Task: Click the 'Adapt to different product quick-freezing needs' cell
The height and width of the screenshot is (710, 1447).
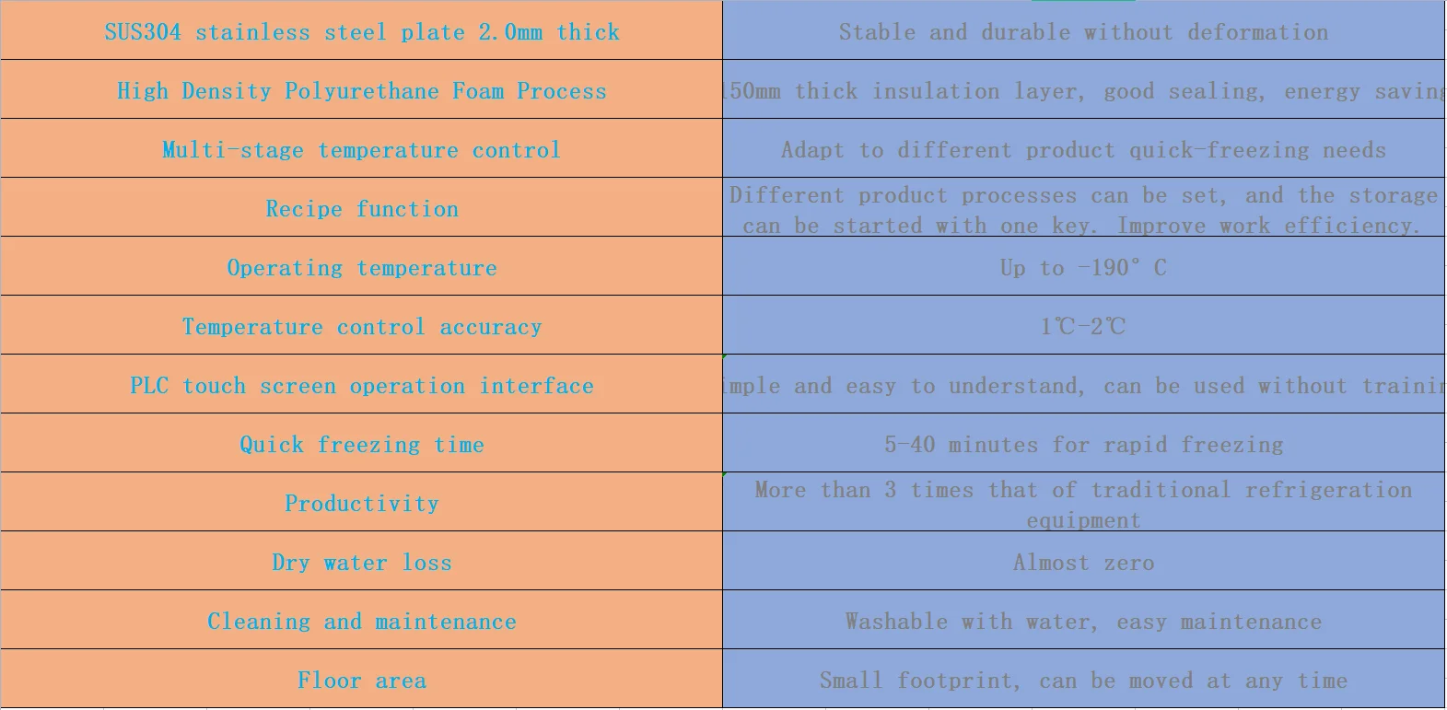Action: [x=1084, y=148]
